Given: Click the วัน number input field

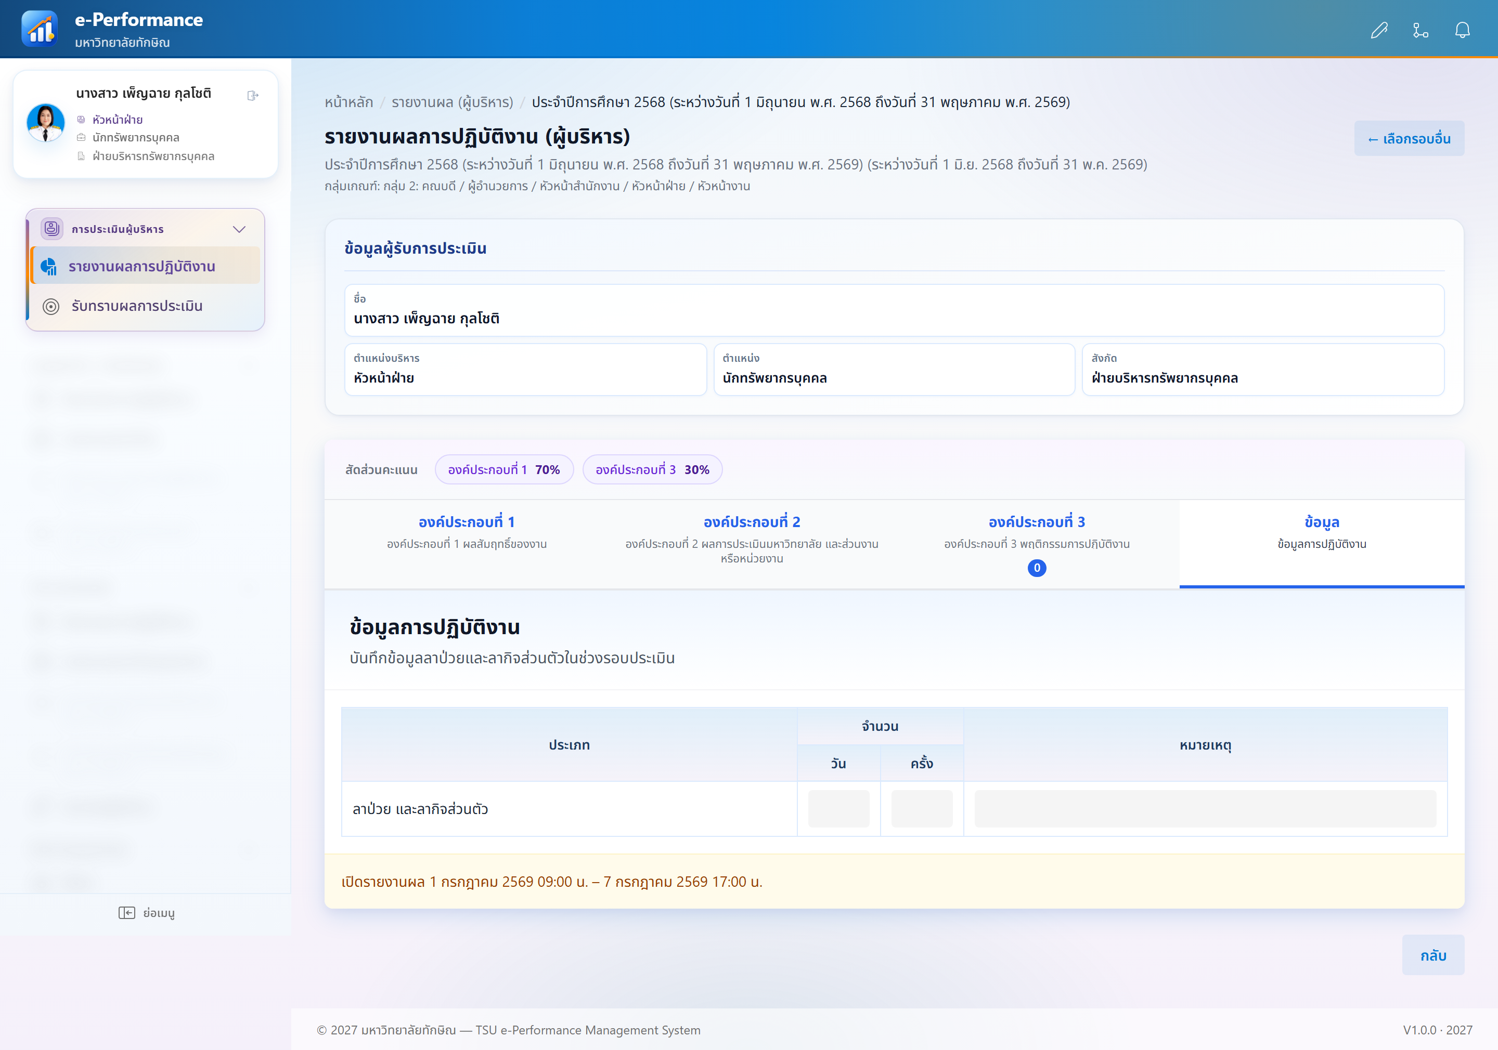Looking at the screenshot, I should click(838, 809).
